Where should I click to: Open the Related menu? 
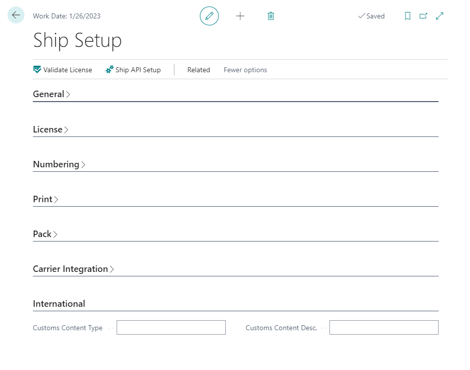198,70
